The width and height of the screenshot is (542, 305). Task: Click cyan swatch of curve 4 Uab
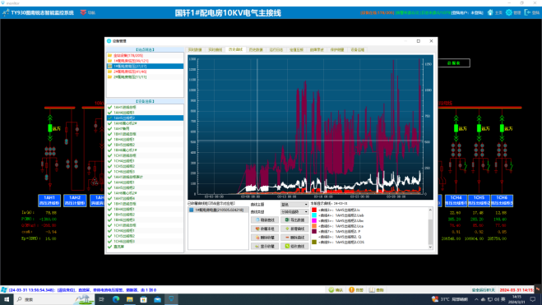coord(314,215)
